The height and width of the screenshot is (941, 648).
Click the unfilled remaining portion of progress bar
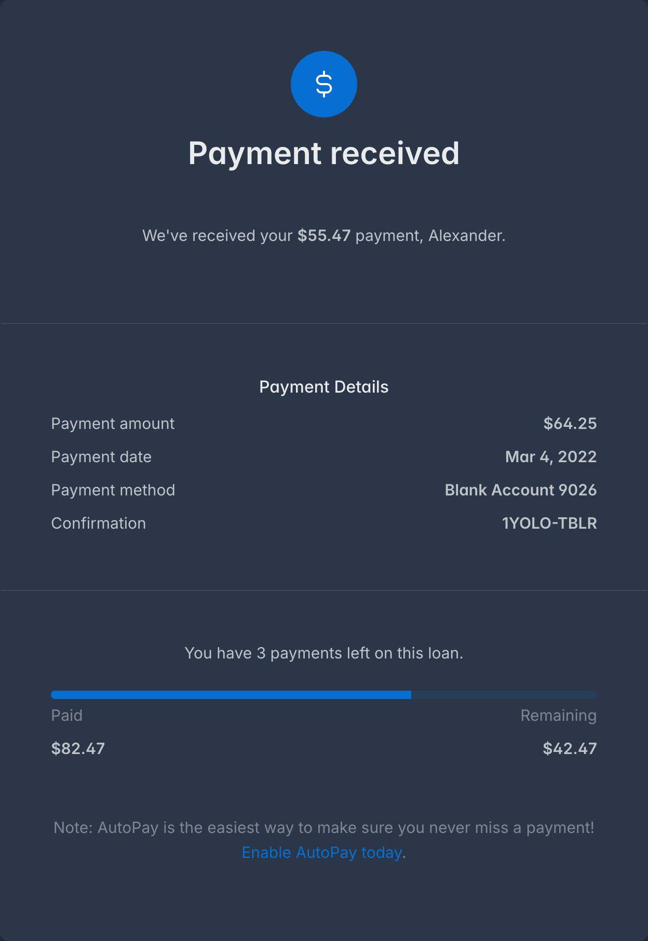tap(504, 695)
